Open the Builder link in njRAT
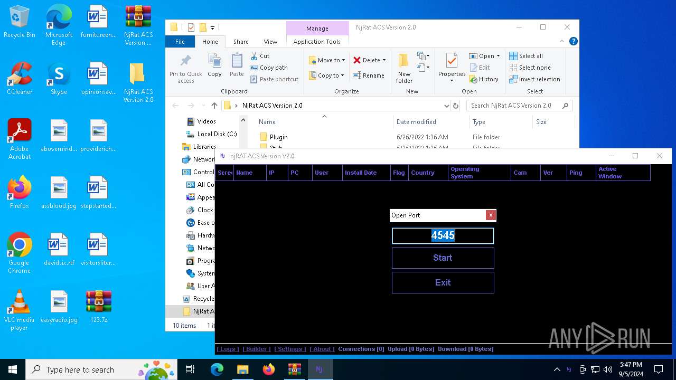676x380 pixels. (257, 349)
